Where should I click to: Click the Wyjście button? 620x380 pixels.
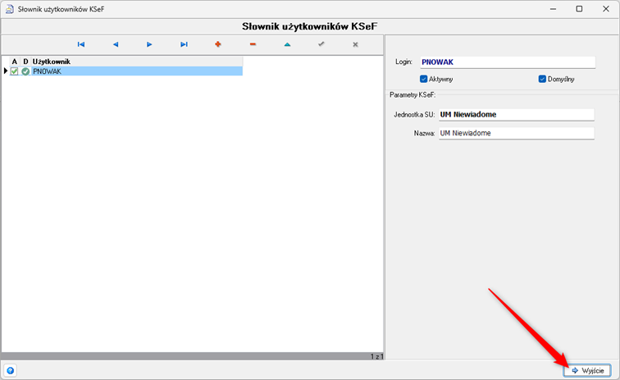(x=587, y=371)
